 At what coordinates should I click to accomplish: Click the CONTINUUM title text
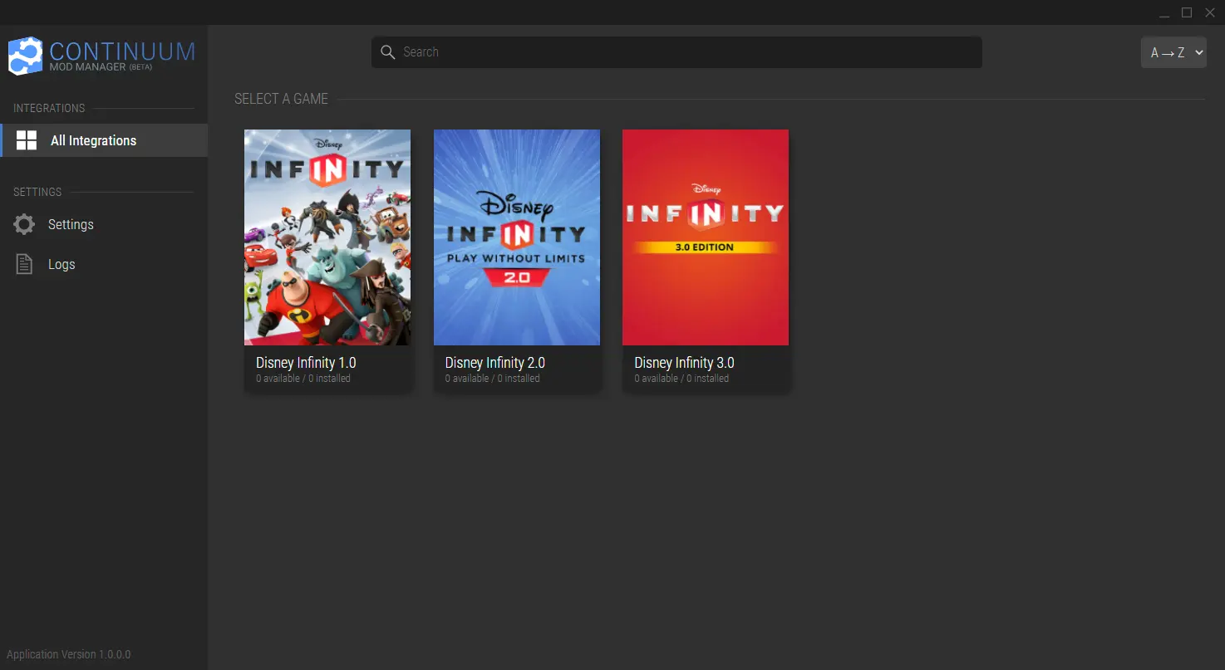pos(122,51)
